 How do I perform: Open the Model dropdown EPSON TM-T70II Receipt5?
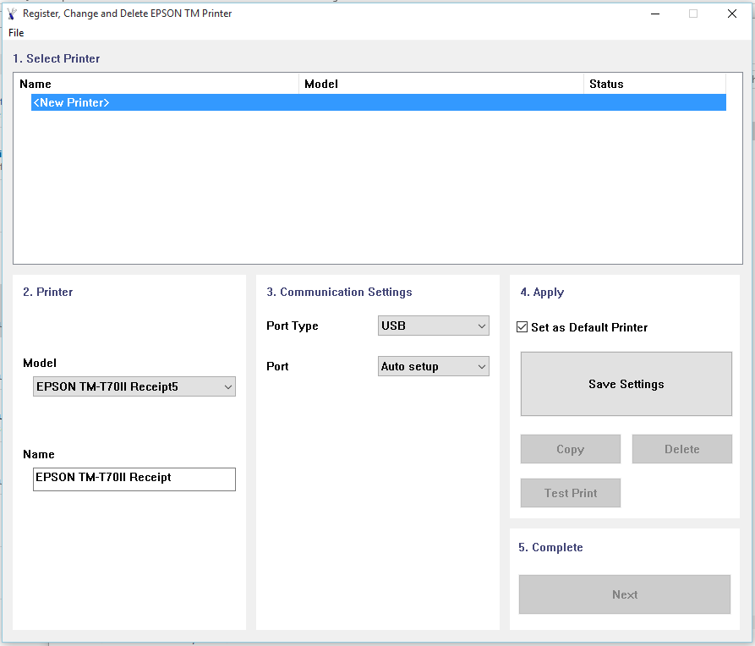pyautogui.click(x=134, y=386)
